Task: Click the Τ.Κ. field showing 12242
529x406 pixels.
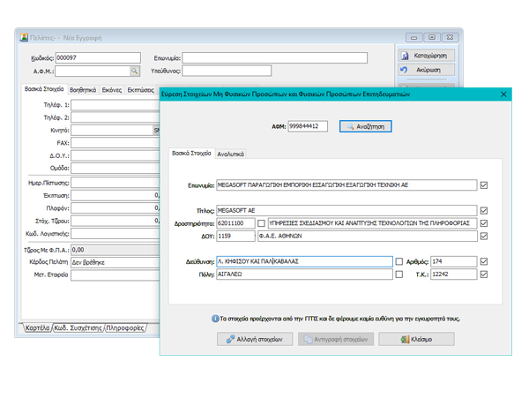Action: click(x=454, y=274)
